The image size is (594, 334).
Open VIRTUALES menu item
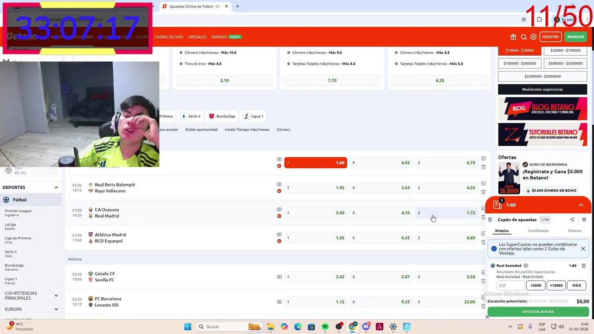(197, 37)
